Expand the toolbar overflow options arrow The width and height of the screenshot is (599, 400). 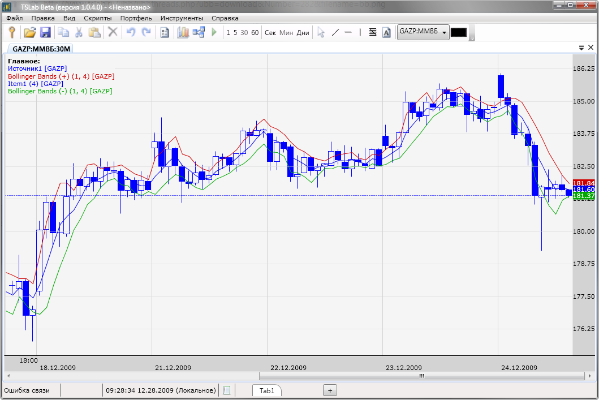pos(472,37)
